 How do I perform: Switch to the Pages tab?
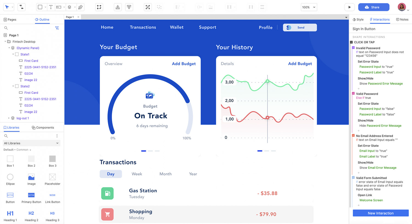tap(10, 19)
